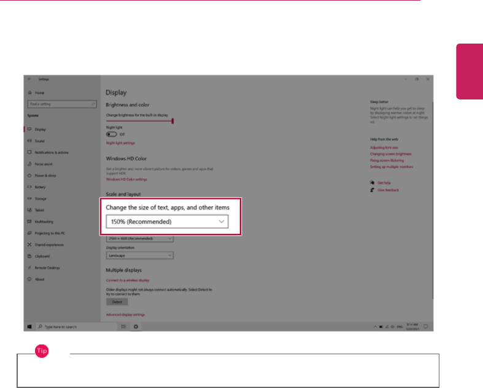Go back with the Settings back arrow
The image size is (483, 388).
[x=29, y=79]
